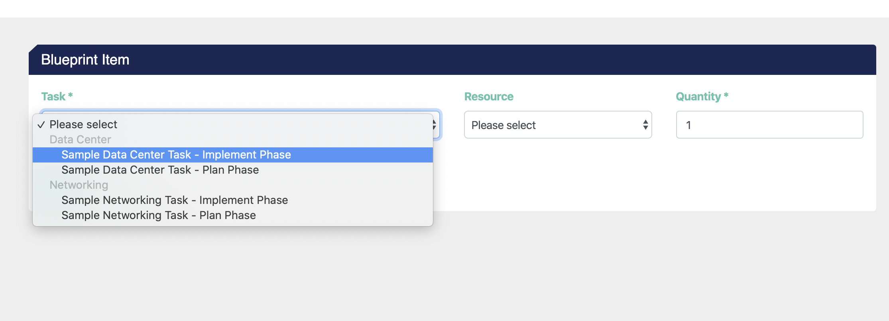Choose the checked Please select option

83,125
